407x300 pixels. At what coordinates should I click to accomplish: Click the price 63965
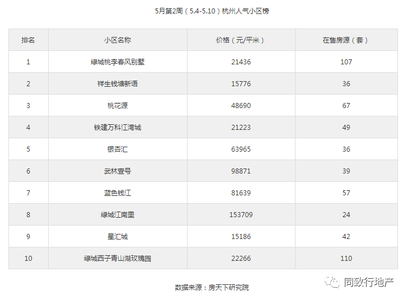[x=241, y=149]
